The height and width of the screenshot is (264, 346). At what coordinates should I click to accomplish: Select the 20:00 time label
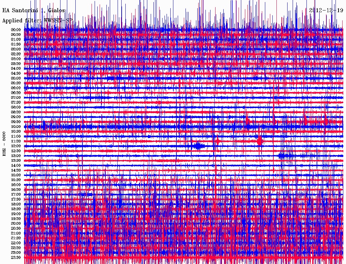click(16, 223)
